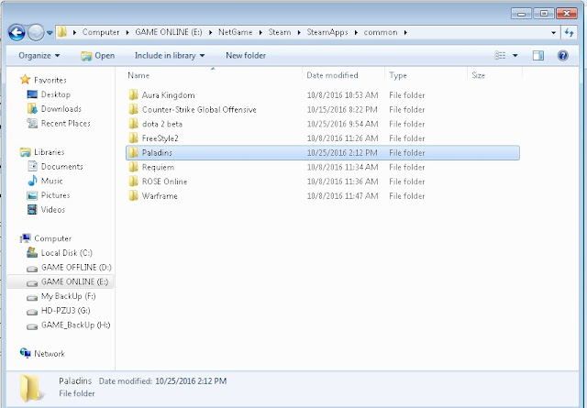Open the Organize menu
This screenshot has height=408, width=587.
coord(39,56)
